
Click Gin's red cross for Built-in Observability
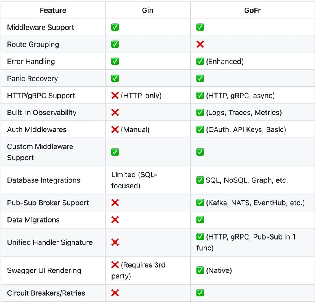(115, 113)
